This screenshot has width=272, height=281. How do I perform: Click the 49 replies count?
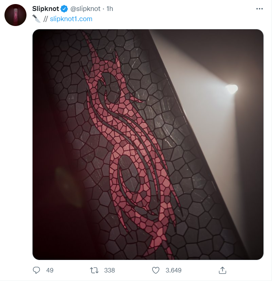(50, 270)
